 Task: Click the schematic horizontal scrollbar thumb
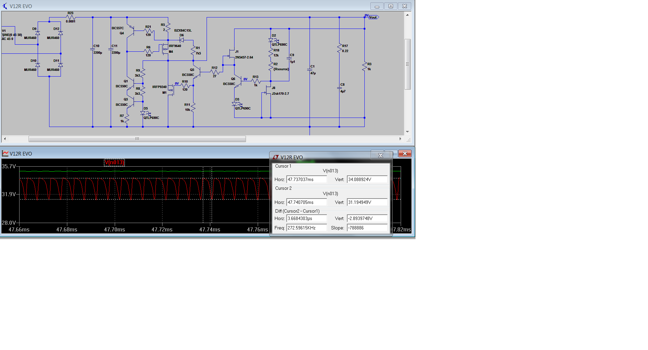click(137, 139)
